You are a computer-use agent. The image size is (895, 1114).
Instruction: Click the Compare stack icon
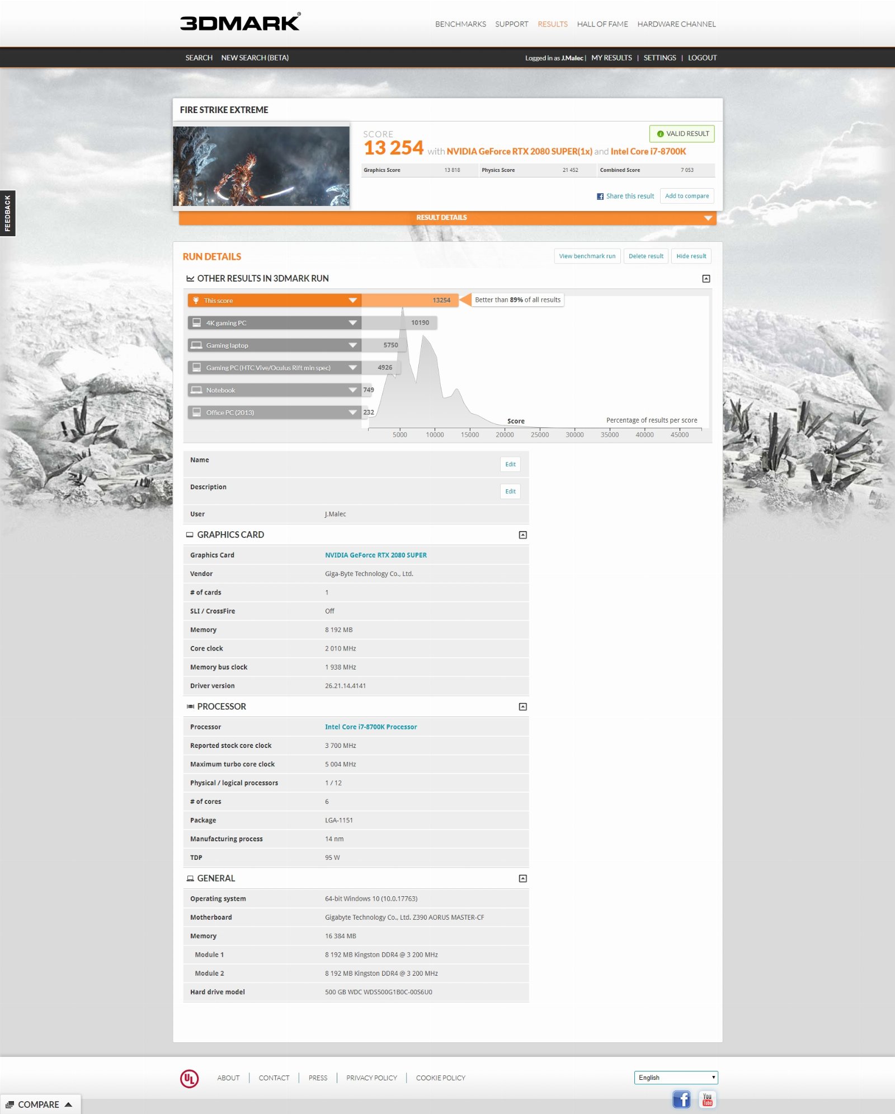(x=10, y=1104)
